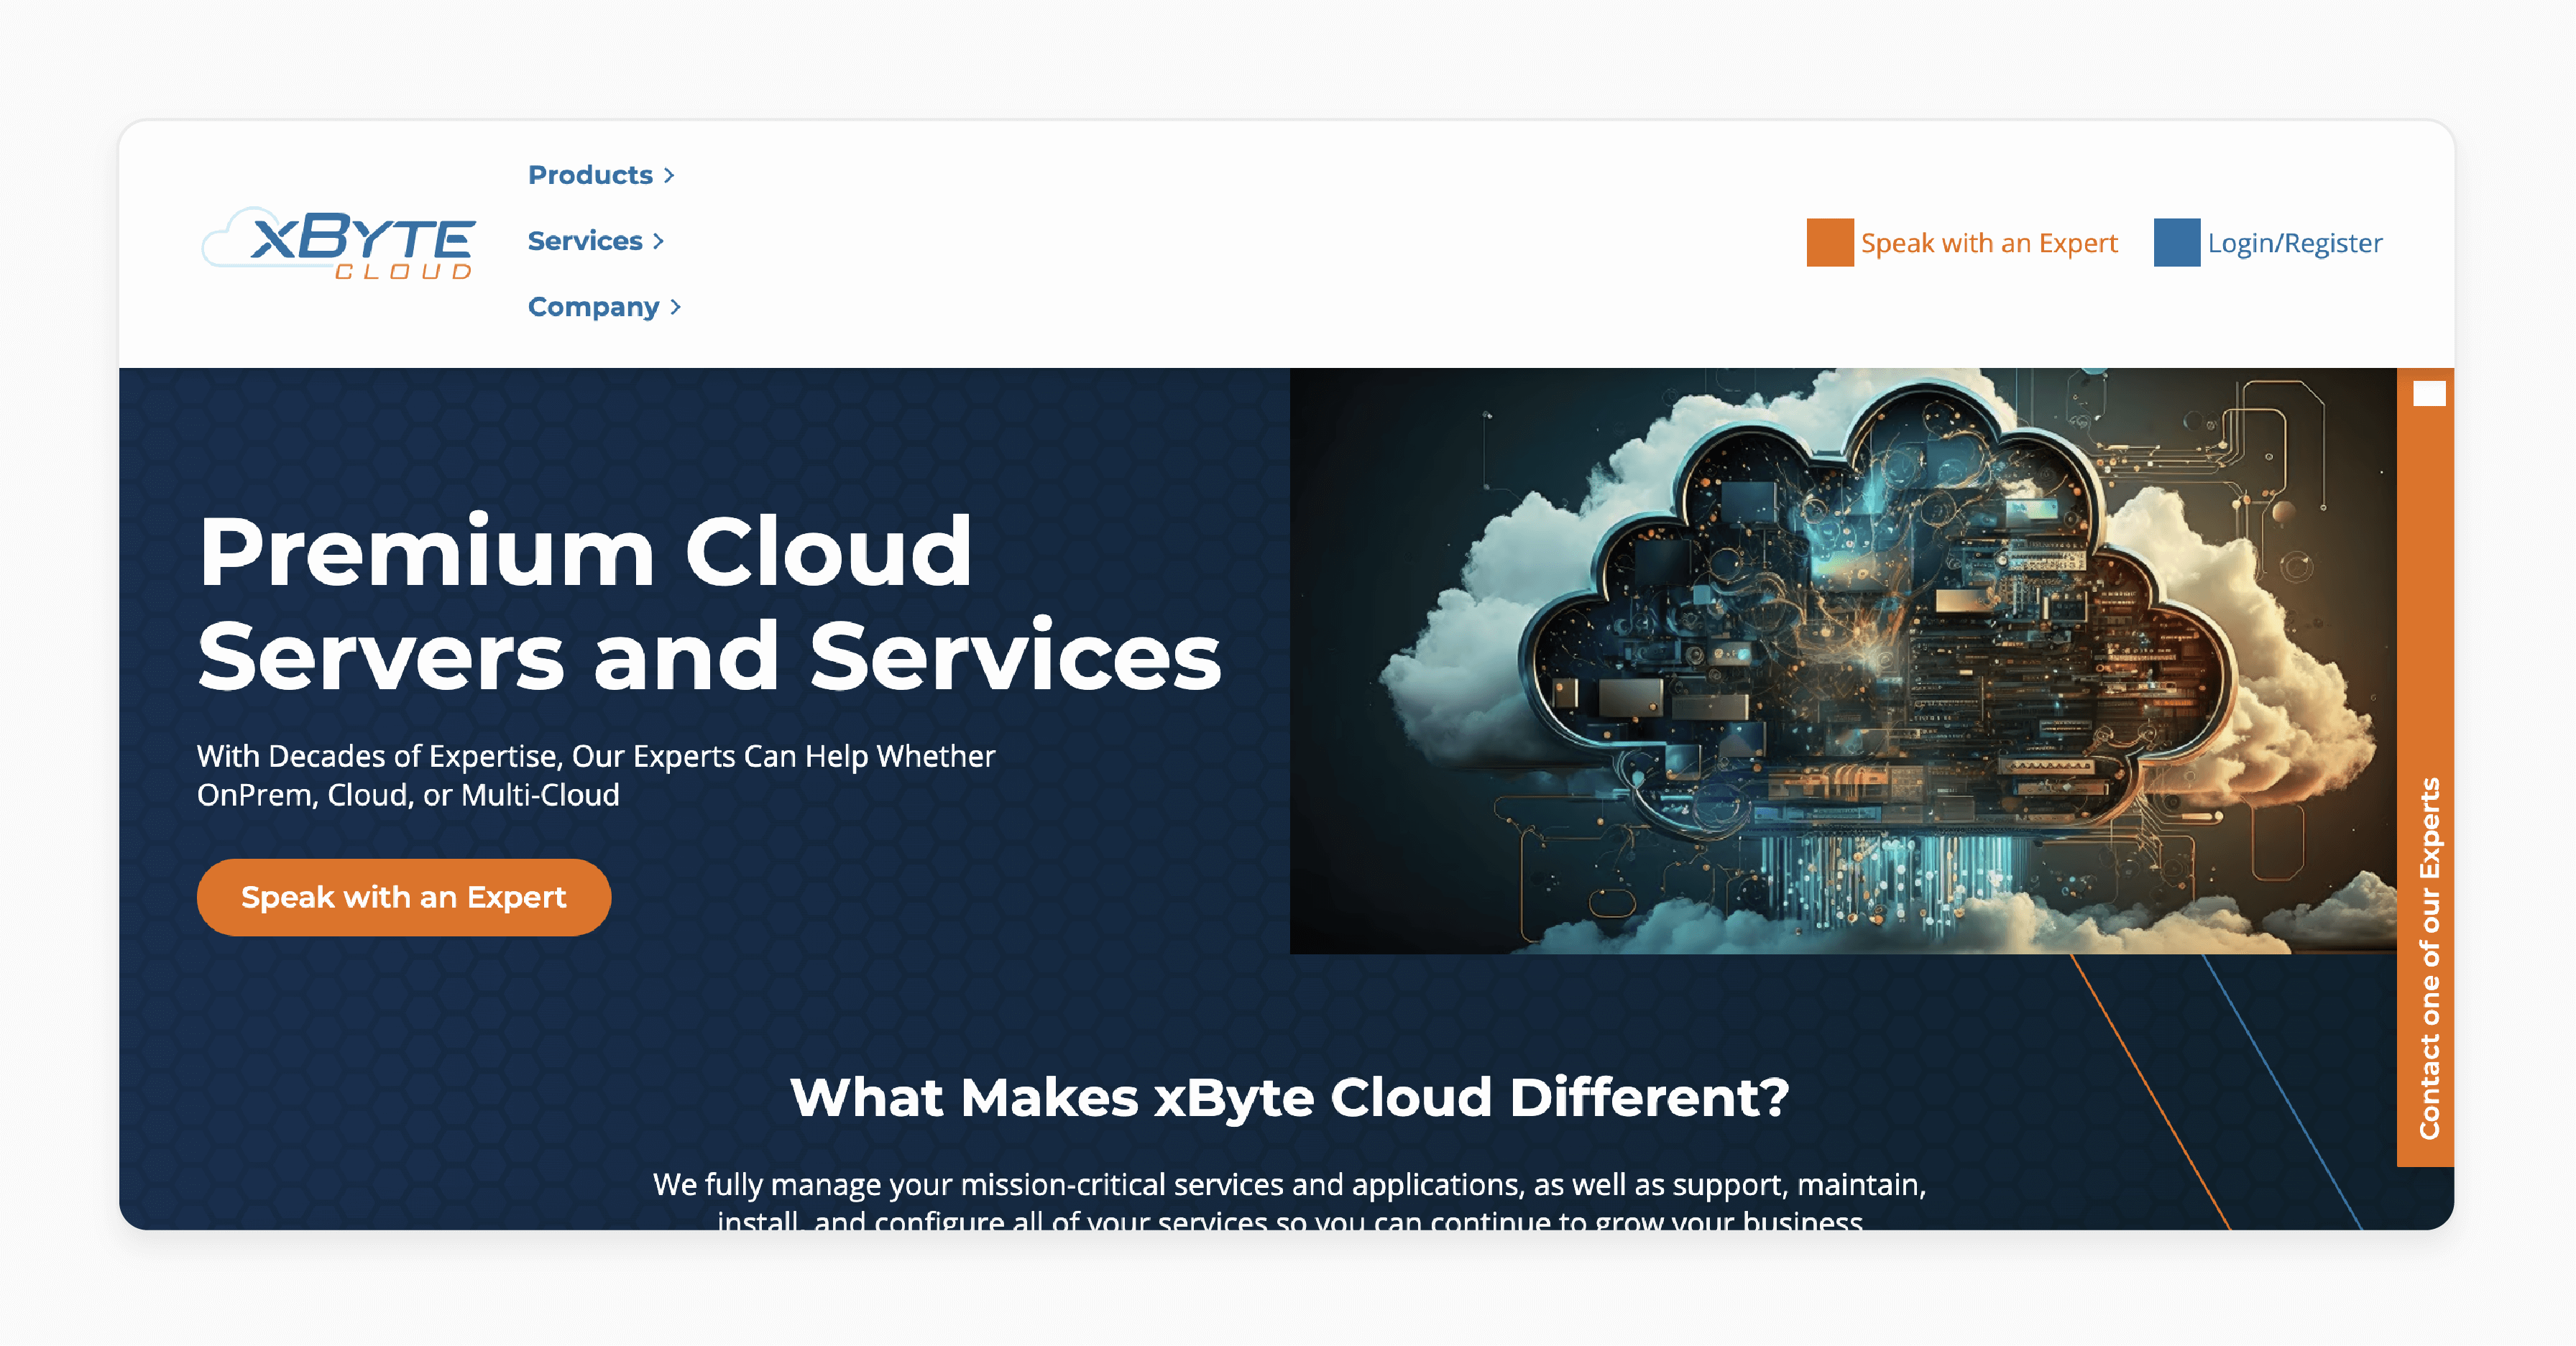Image resolution: width=2576 pixels, height=1346 pixels.
Task: Click the With Decades of Expertise subtitle text
Action: [x=596, y=775]
